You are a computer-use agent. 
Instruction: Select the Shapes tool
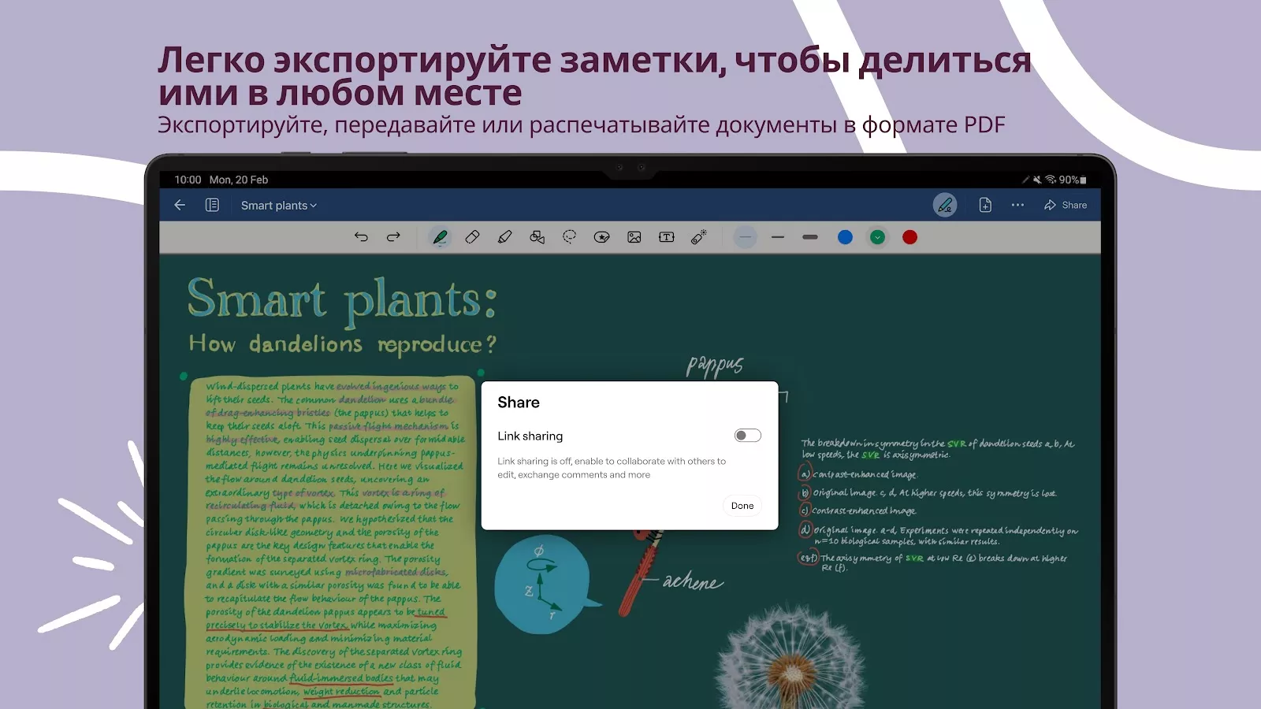538,237
